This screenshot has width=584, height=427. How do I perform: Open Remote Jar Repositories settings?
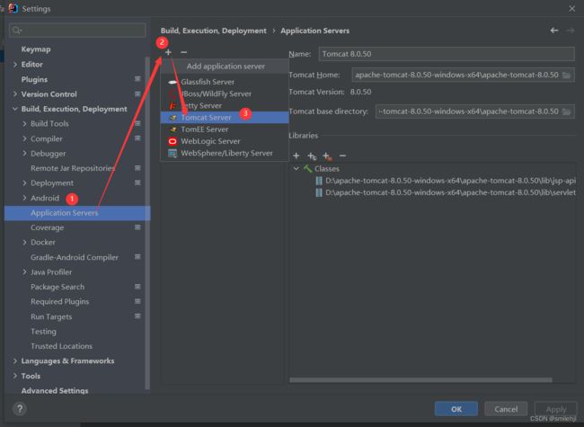[x=73, y=168]
